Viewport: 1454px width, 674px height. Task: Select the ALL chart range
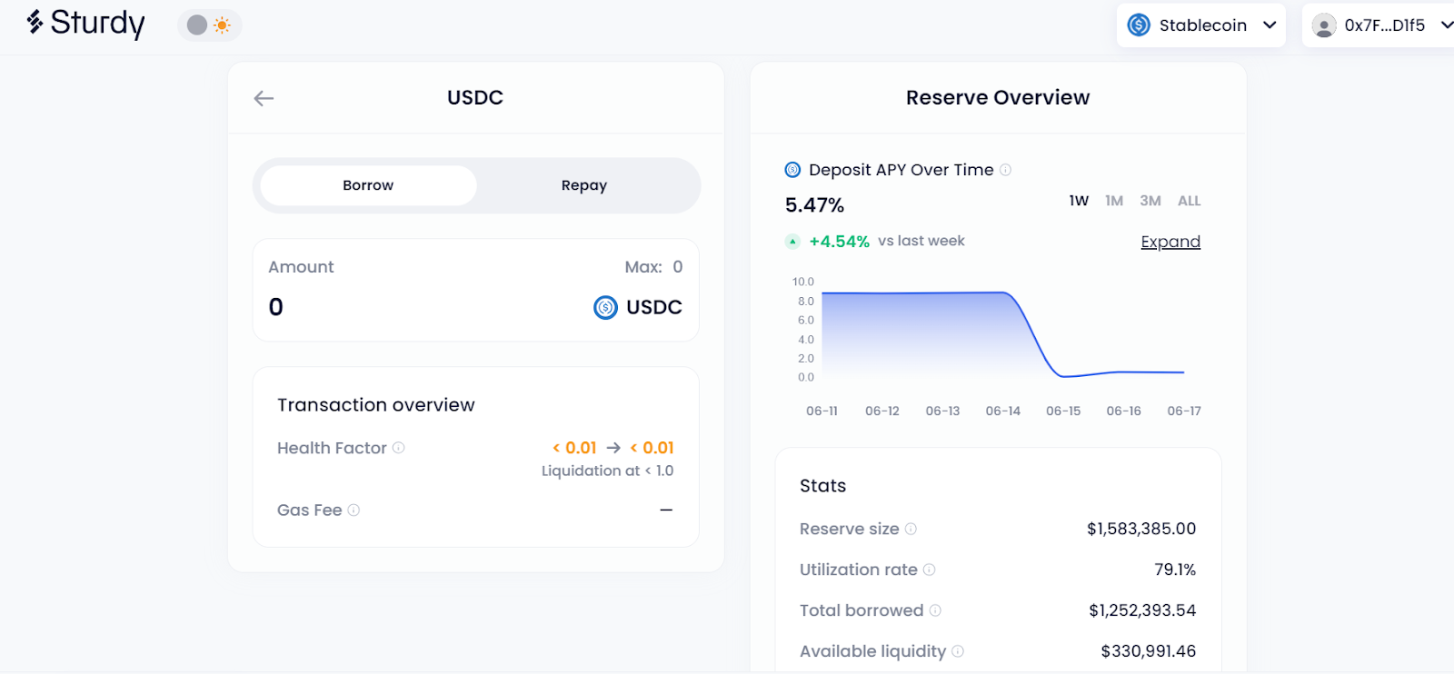[x=1189, y=201]
